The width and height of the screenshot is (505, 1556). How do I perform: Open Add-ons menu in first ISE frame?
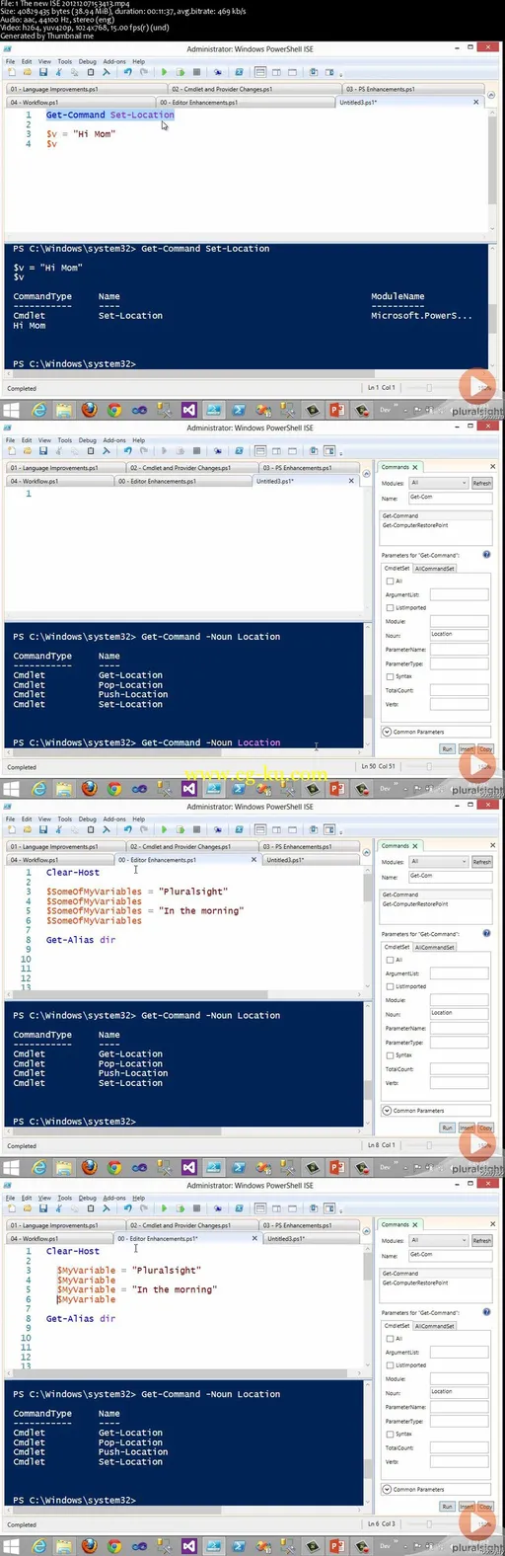tap(115, 61)
